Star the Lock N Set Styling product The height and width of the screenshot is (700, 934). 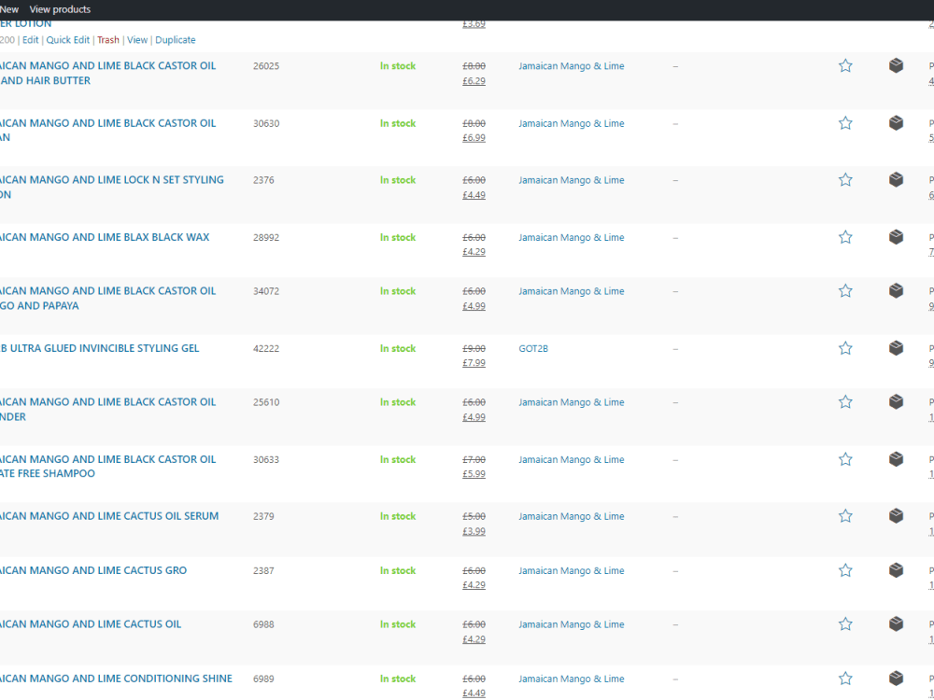[x=845, y=180]
